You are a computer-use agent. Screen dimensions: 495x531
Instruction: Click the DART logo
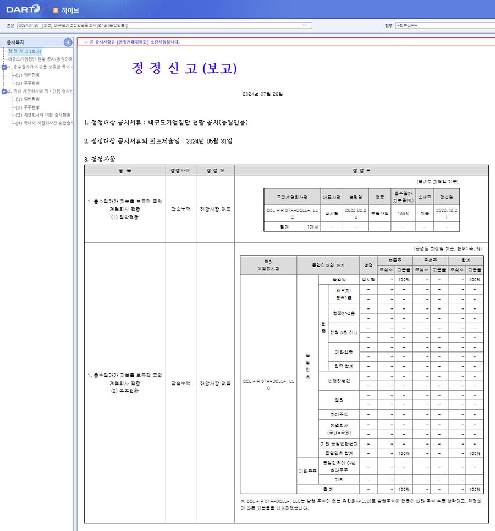coord(23,8)
